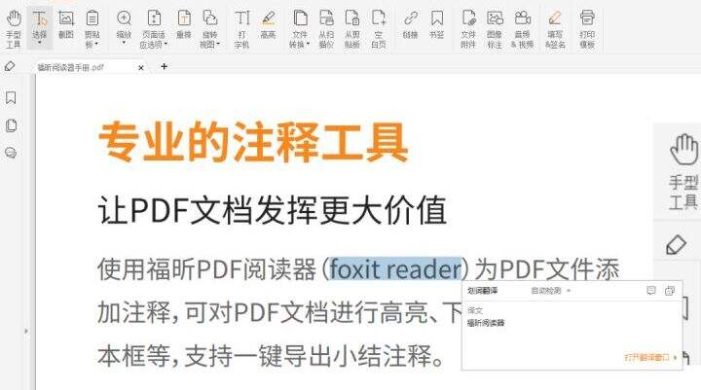Select the Typewriter (打字机) tool

point(241,28)
